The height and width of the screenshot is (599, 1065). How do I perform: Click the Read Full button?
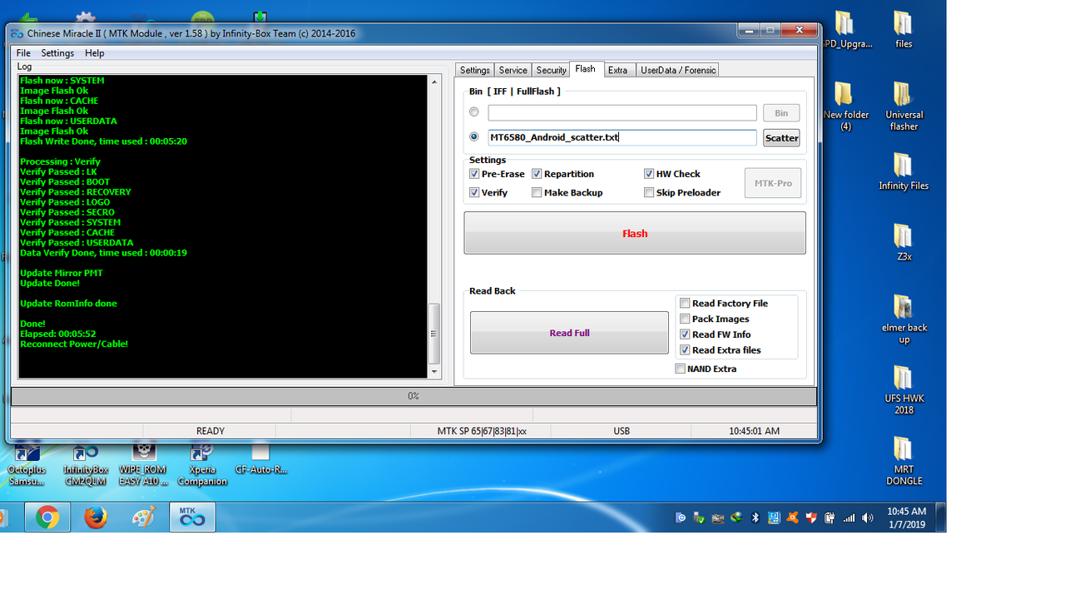click(569, 333)
